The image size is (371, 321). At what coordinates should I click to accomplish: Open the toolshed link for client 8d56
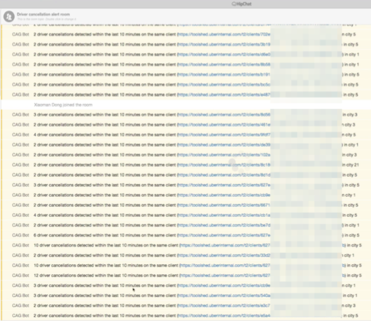coord(224,115)
